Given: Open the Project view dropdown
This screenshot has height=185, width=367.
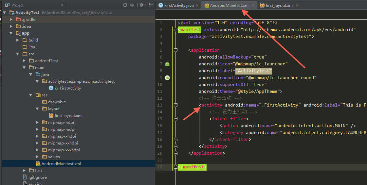Looking at the screenshot, I should [x=62, y=5].
